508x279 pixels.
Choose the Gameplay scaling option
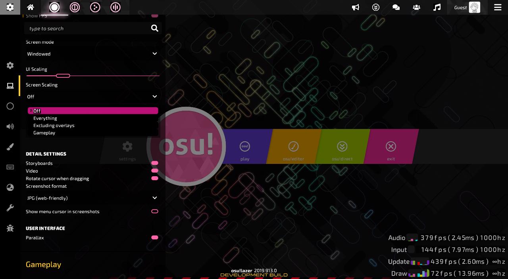click(93, 133)
